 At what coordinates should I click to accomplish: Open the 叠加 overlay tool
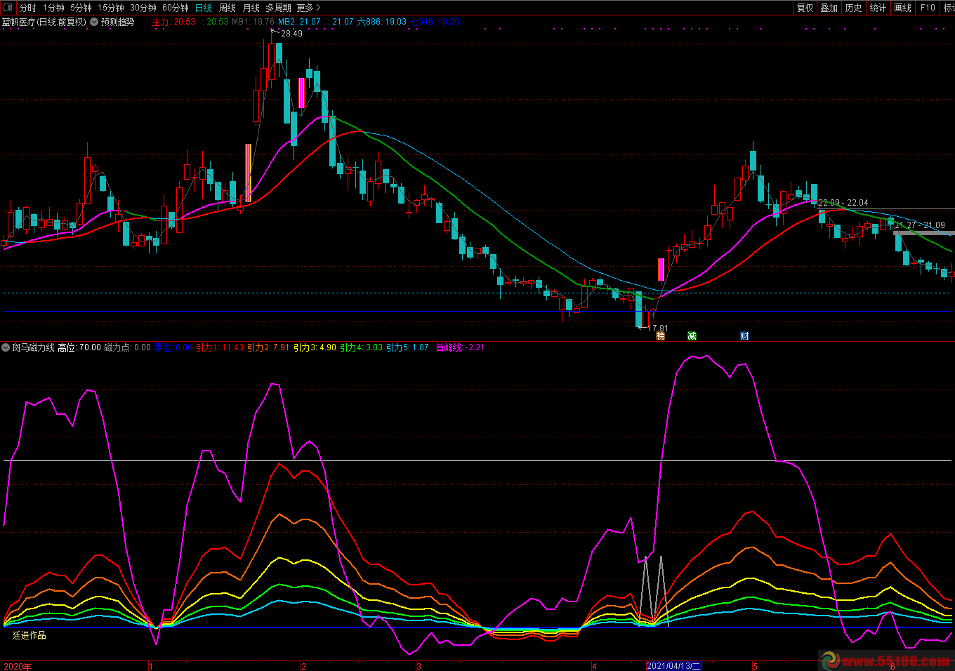click(829, 8)
